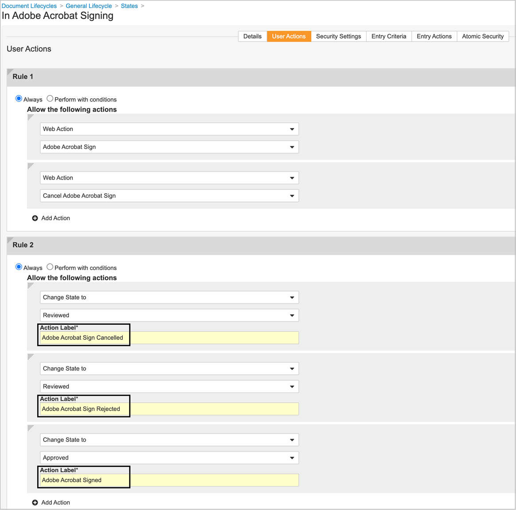Open the Approved state dropdown
516x510 pixels.
click(169, 458)
